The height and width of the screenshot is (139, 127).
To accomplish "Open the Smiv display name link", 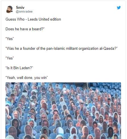I will point(20,7).
